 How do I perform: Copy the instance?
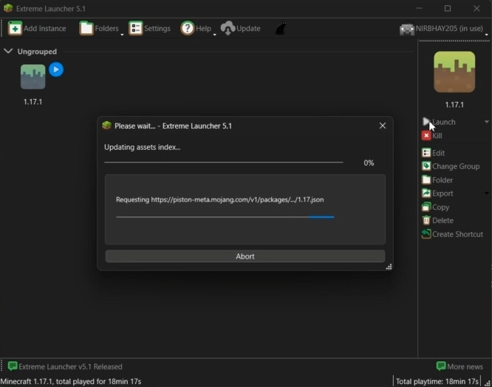point(436,207)
